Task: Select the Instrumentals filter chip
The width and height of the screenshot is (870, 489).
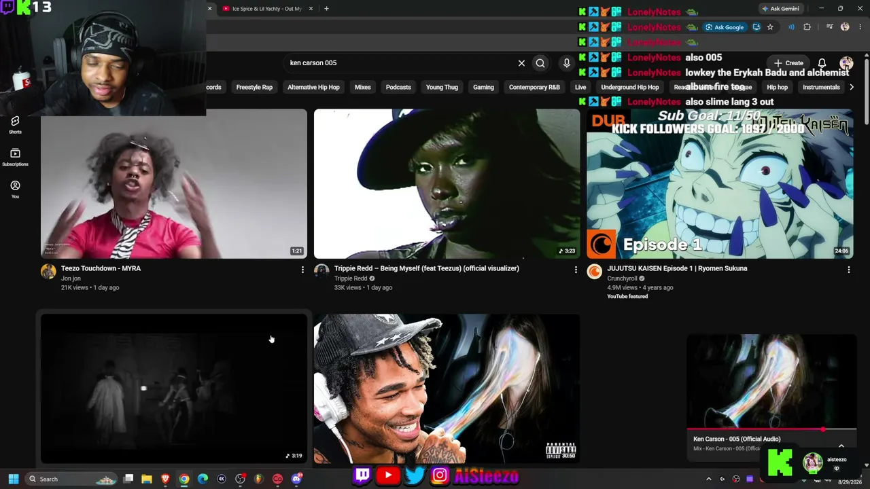Action: click(x=821, y=87)
